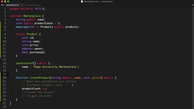Click the green fullscreen window button
This screenshot has height=109, width=194.
click(x=8, y=2)
